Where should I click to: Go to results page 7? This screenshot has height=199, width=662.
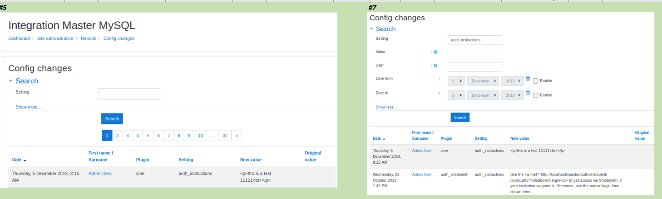click(169, 136)
